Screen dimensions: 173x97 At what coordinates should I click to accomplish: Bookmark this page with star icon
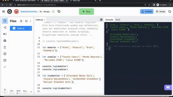pos(149,5)
